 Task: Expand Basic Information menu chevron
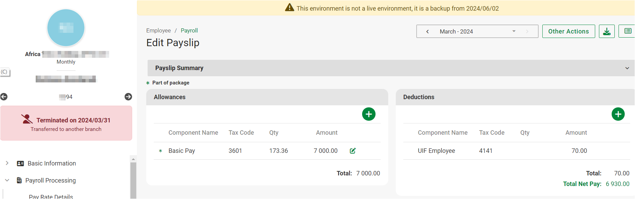click(7, 163)
